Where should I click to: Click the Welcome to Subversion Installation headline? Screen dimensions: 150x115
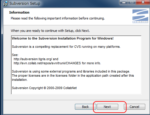click(63, 38)
